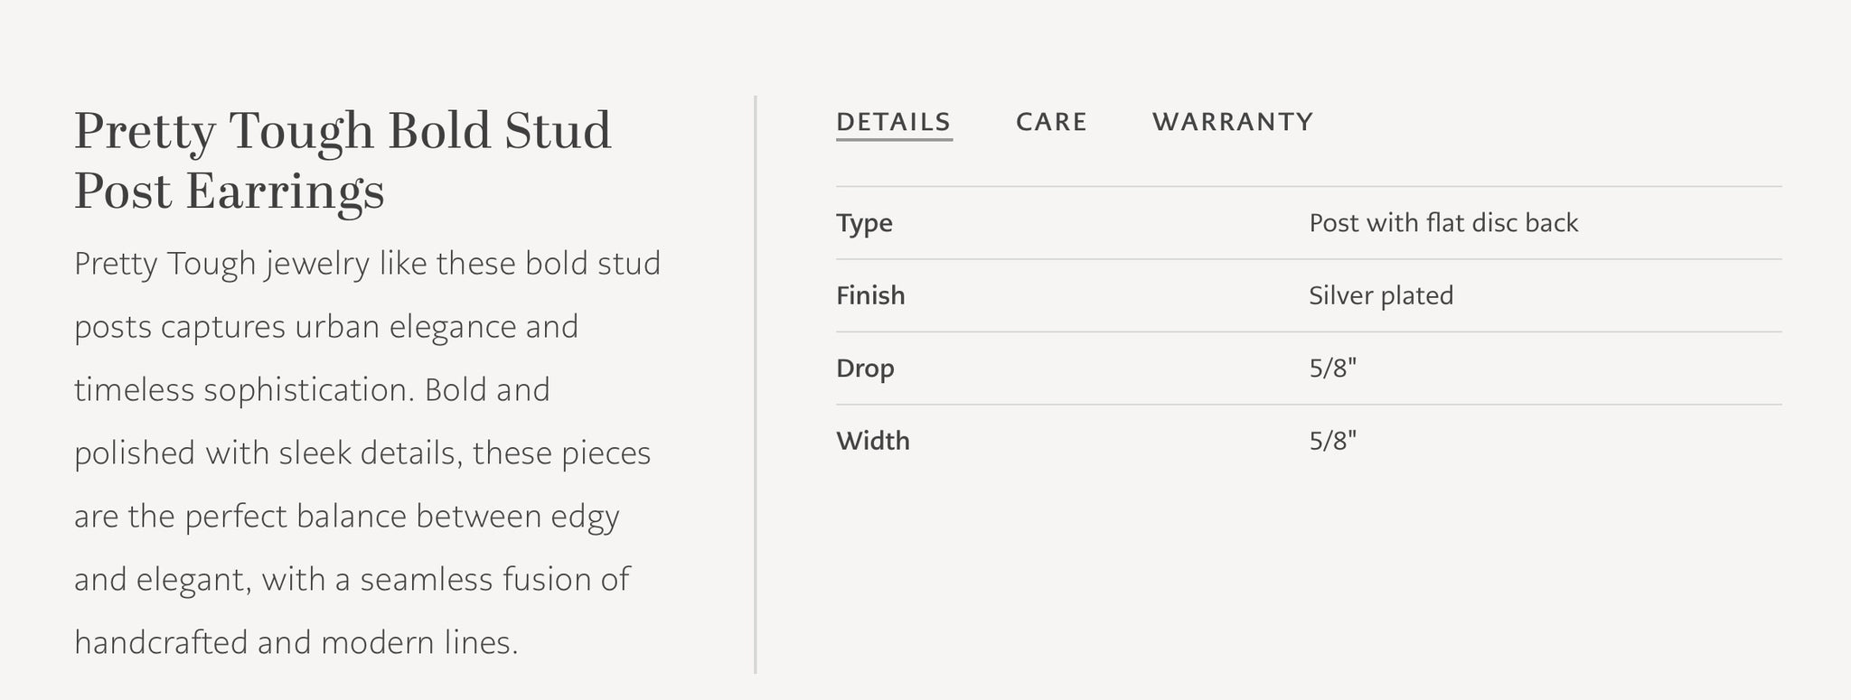
Task: Switch to the Details tab
Action: (894, 122)
